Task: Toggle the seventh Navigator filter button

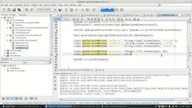Action: coord(31,98)
